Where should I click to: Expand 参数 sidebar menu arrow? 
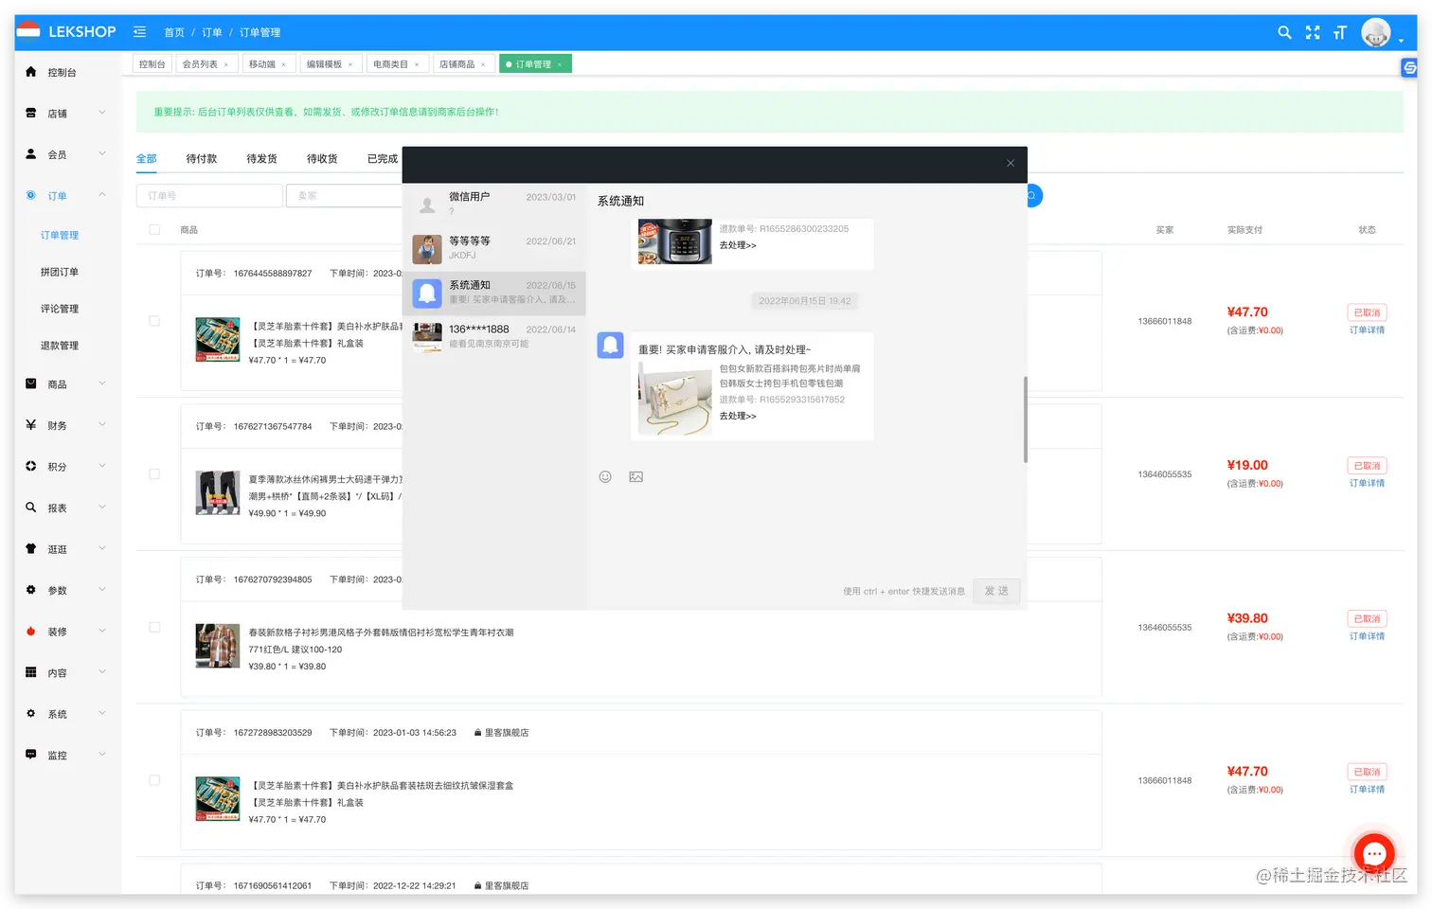102,590
